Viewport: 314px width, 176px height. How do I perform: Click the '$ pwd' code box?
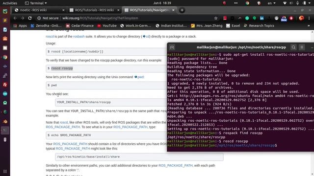(x=106, y=86)
